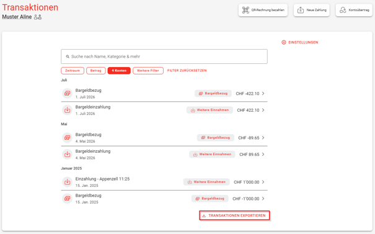Expand details chevron for CHF -1'000.00
This screenshot has width=375, height=234.
[263, 199]
